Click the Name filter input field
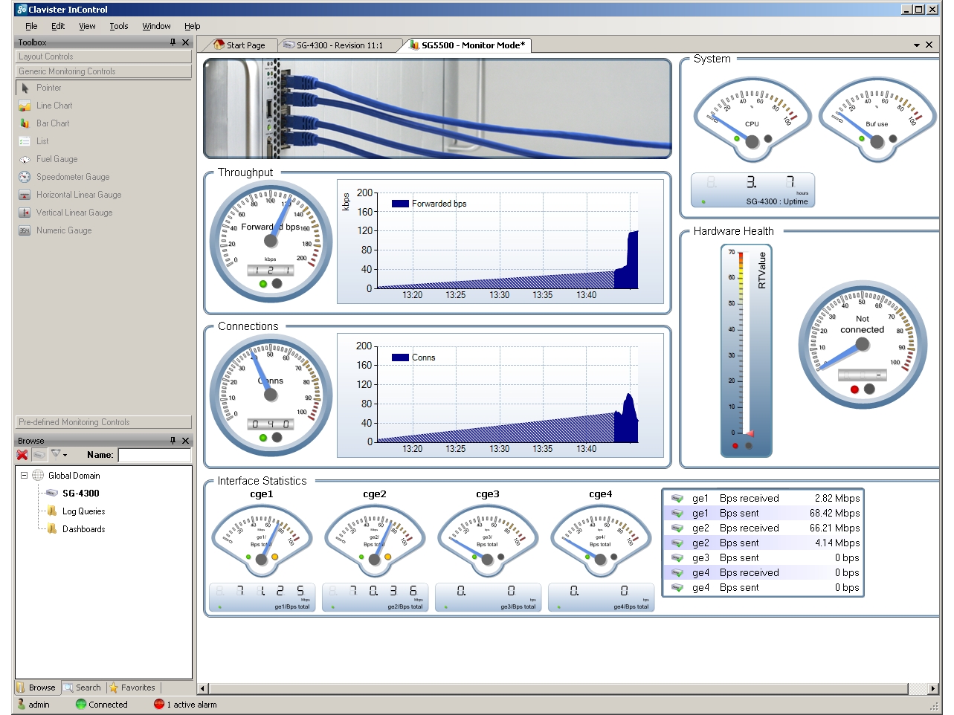This screenshot has height=715, width=954. point(154,455)
